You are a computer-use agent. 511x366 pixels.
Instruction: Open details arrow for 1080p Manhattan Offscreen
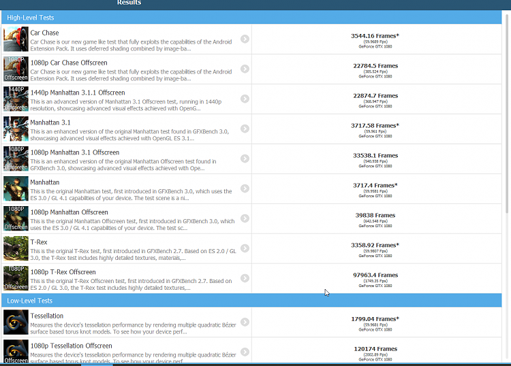point(245,218)
